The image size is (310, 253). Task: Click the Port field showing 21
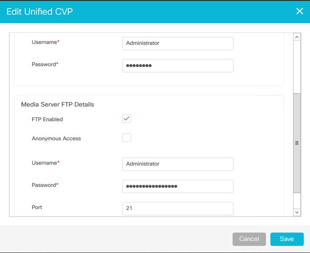coord(178,209)
